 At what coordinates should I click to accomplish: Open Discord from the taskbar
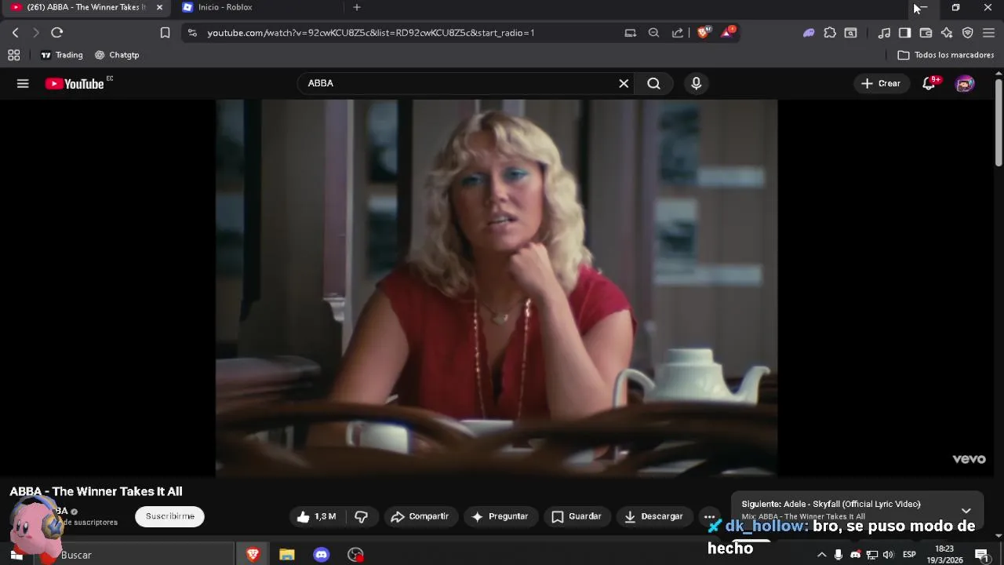tap(321, 555)
